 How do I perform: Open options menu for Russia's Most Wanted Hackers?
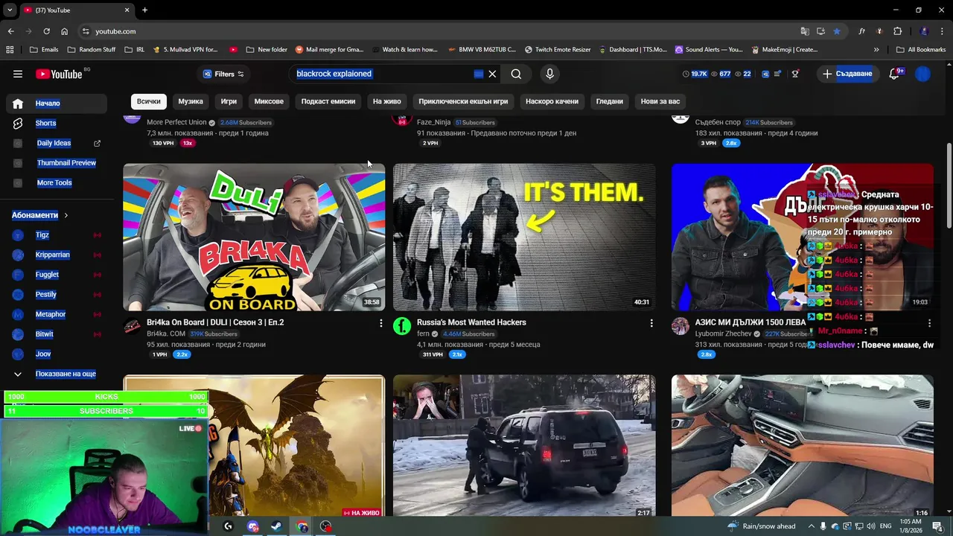pos(651,323)
